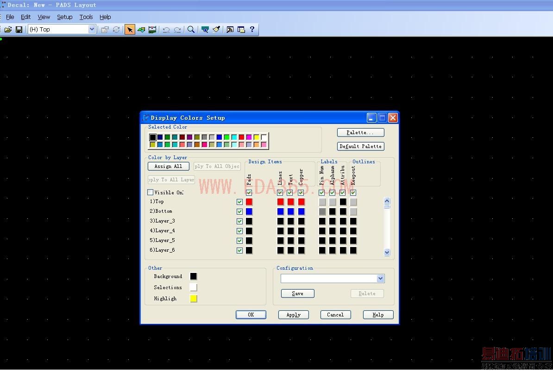The image size is (553, 371).
Task: Open the Dimensioning toolbar icon
Action: pos(152,30)
